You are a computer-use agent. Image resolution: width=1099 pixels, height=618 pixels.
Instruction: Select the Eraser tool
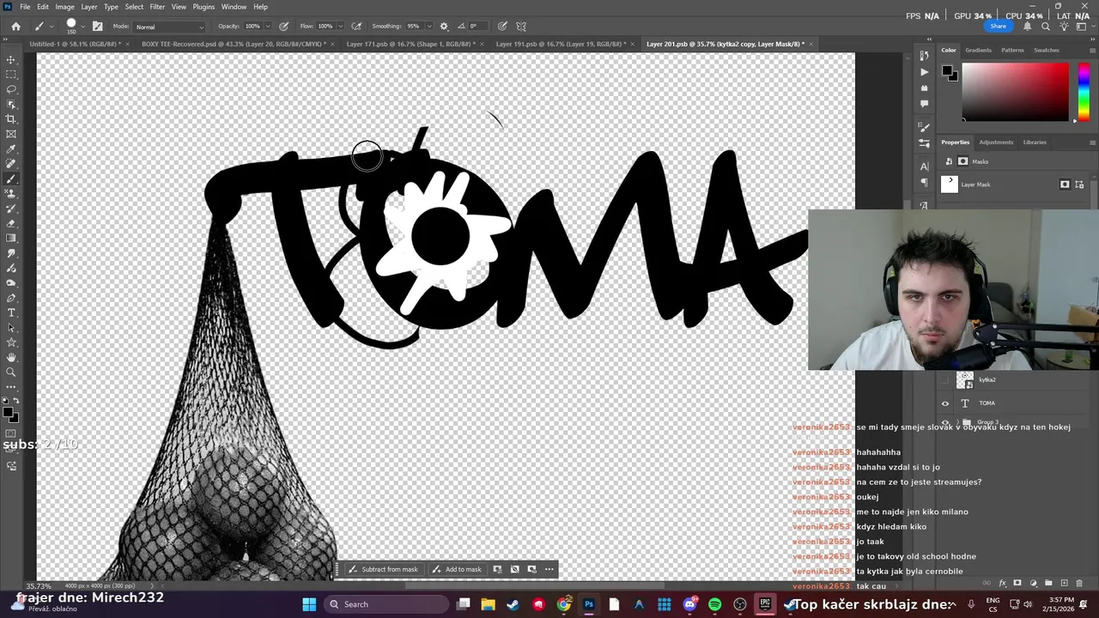pos(11,223)
